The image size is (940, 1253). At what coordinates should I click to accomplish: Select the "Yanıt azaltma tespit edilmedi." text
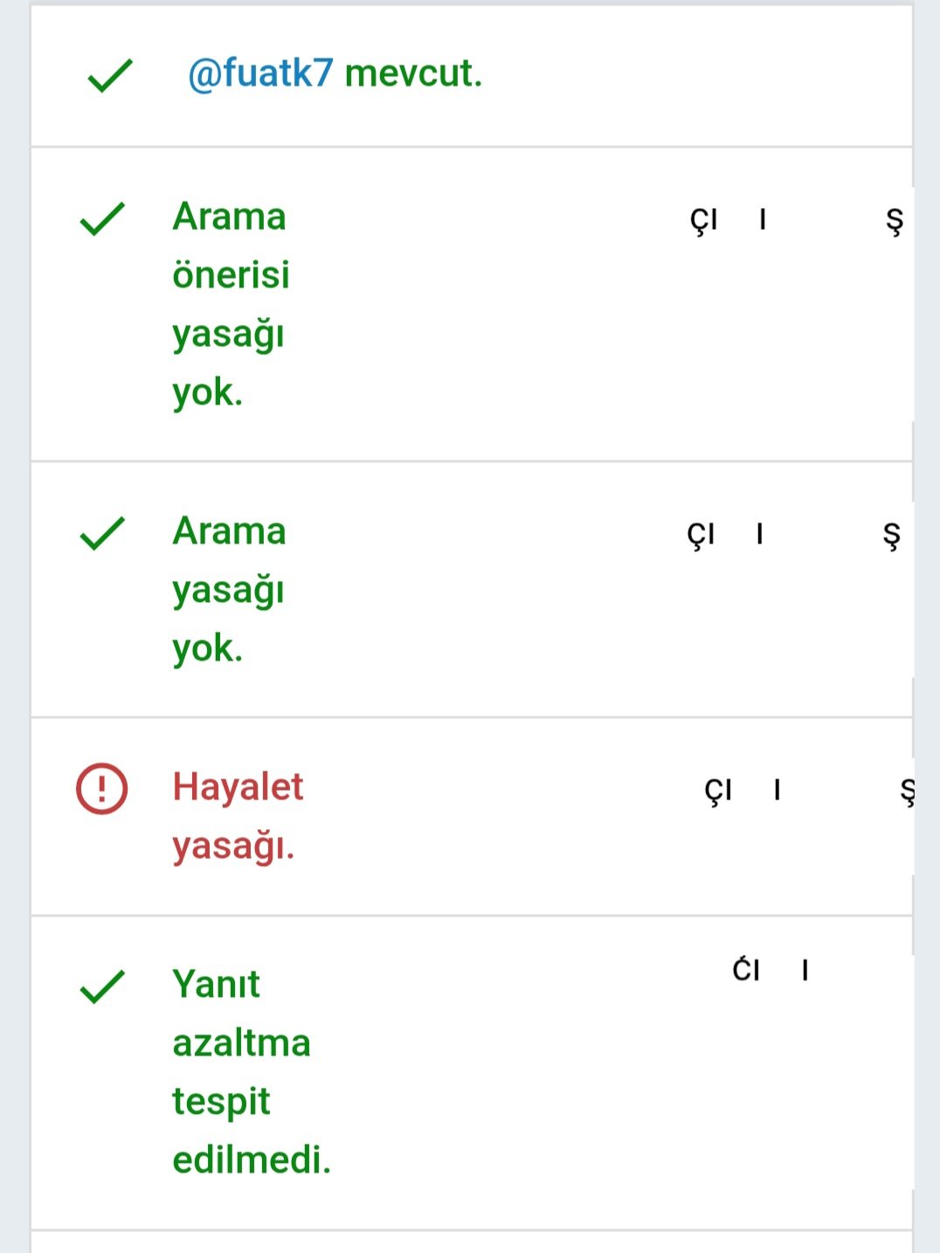251,1072
